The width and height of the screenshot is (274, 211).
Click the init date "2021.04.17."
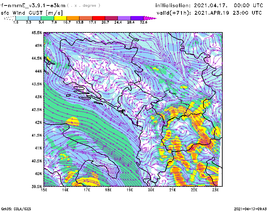click(x=211, y=5)
